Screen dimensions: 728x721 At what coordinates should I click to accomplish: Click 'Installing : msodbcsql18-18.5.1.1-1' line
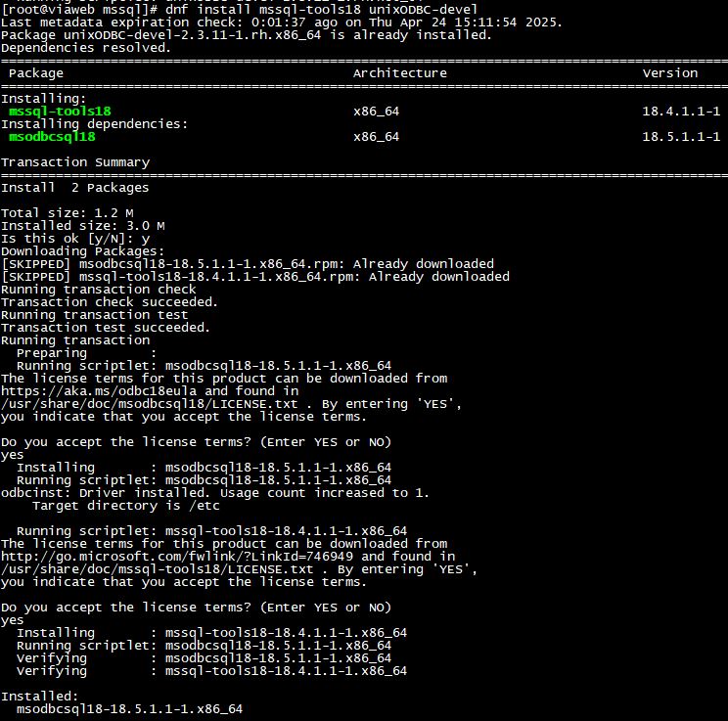click(204, 468)
